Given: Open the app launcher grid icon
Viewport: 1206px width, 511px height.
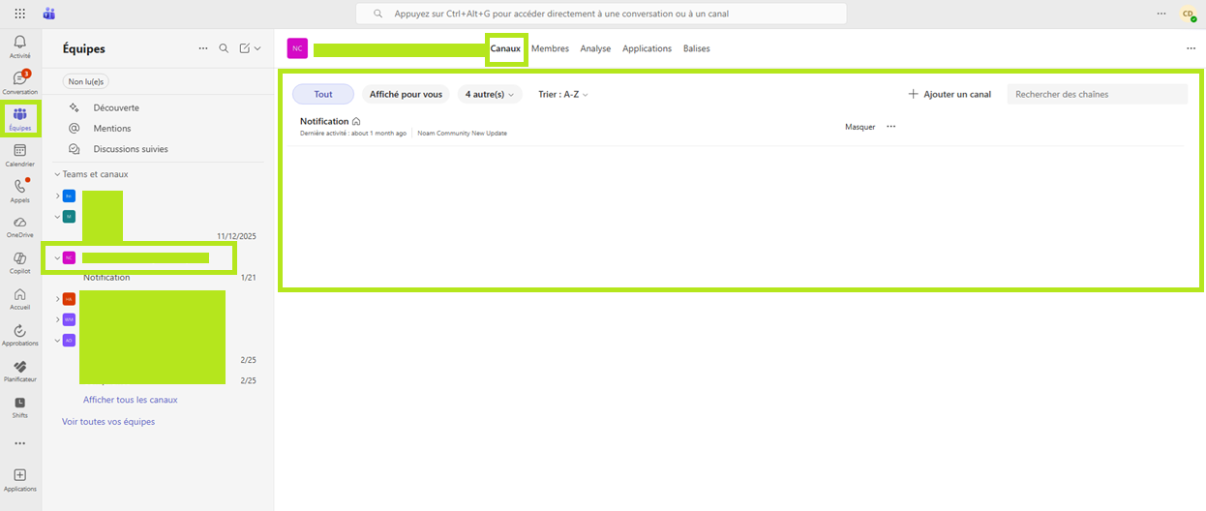Looking at the screenshot, I should 19,14.
